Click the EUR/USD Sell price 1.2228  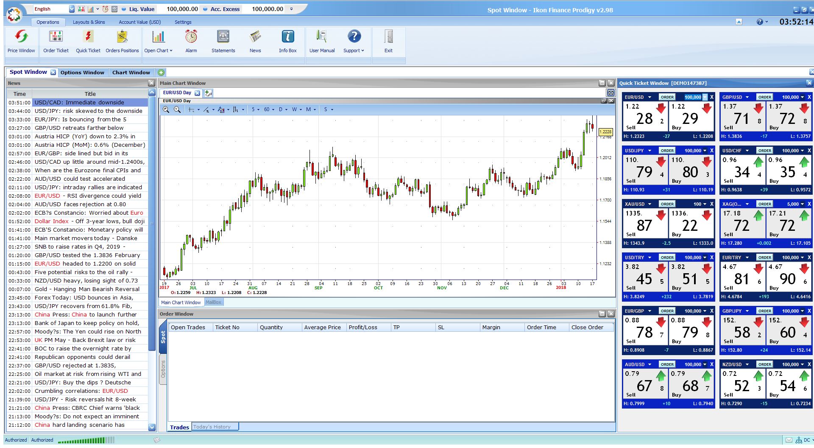tap(644, 116)
